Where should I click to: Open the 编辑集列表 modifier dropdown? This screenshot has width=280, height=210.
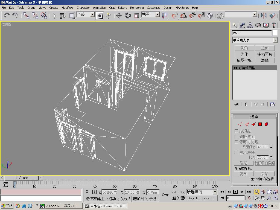click(275, 40)
